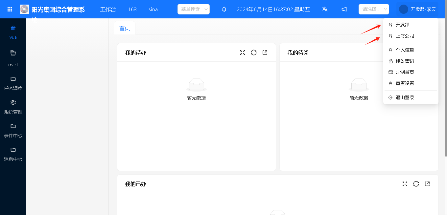The height and width of the screenshot is (215, 447).
Task: Open 我的已办 in external window
Action: [x=427, y=184]
